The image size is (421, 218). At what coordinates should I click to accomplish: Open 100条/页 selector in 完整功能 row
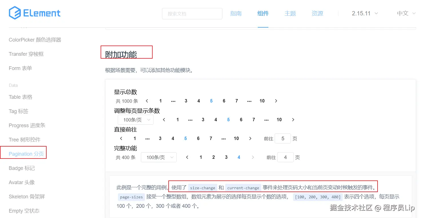pyautogui.click(x=159, y=157)
